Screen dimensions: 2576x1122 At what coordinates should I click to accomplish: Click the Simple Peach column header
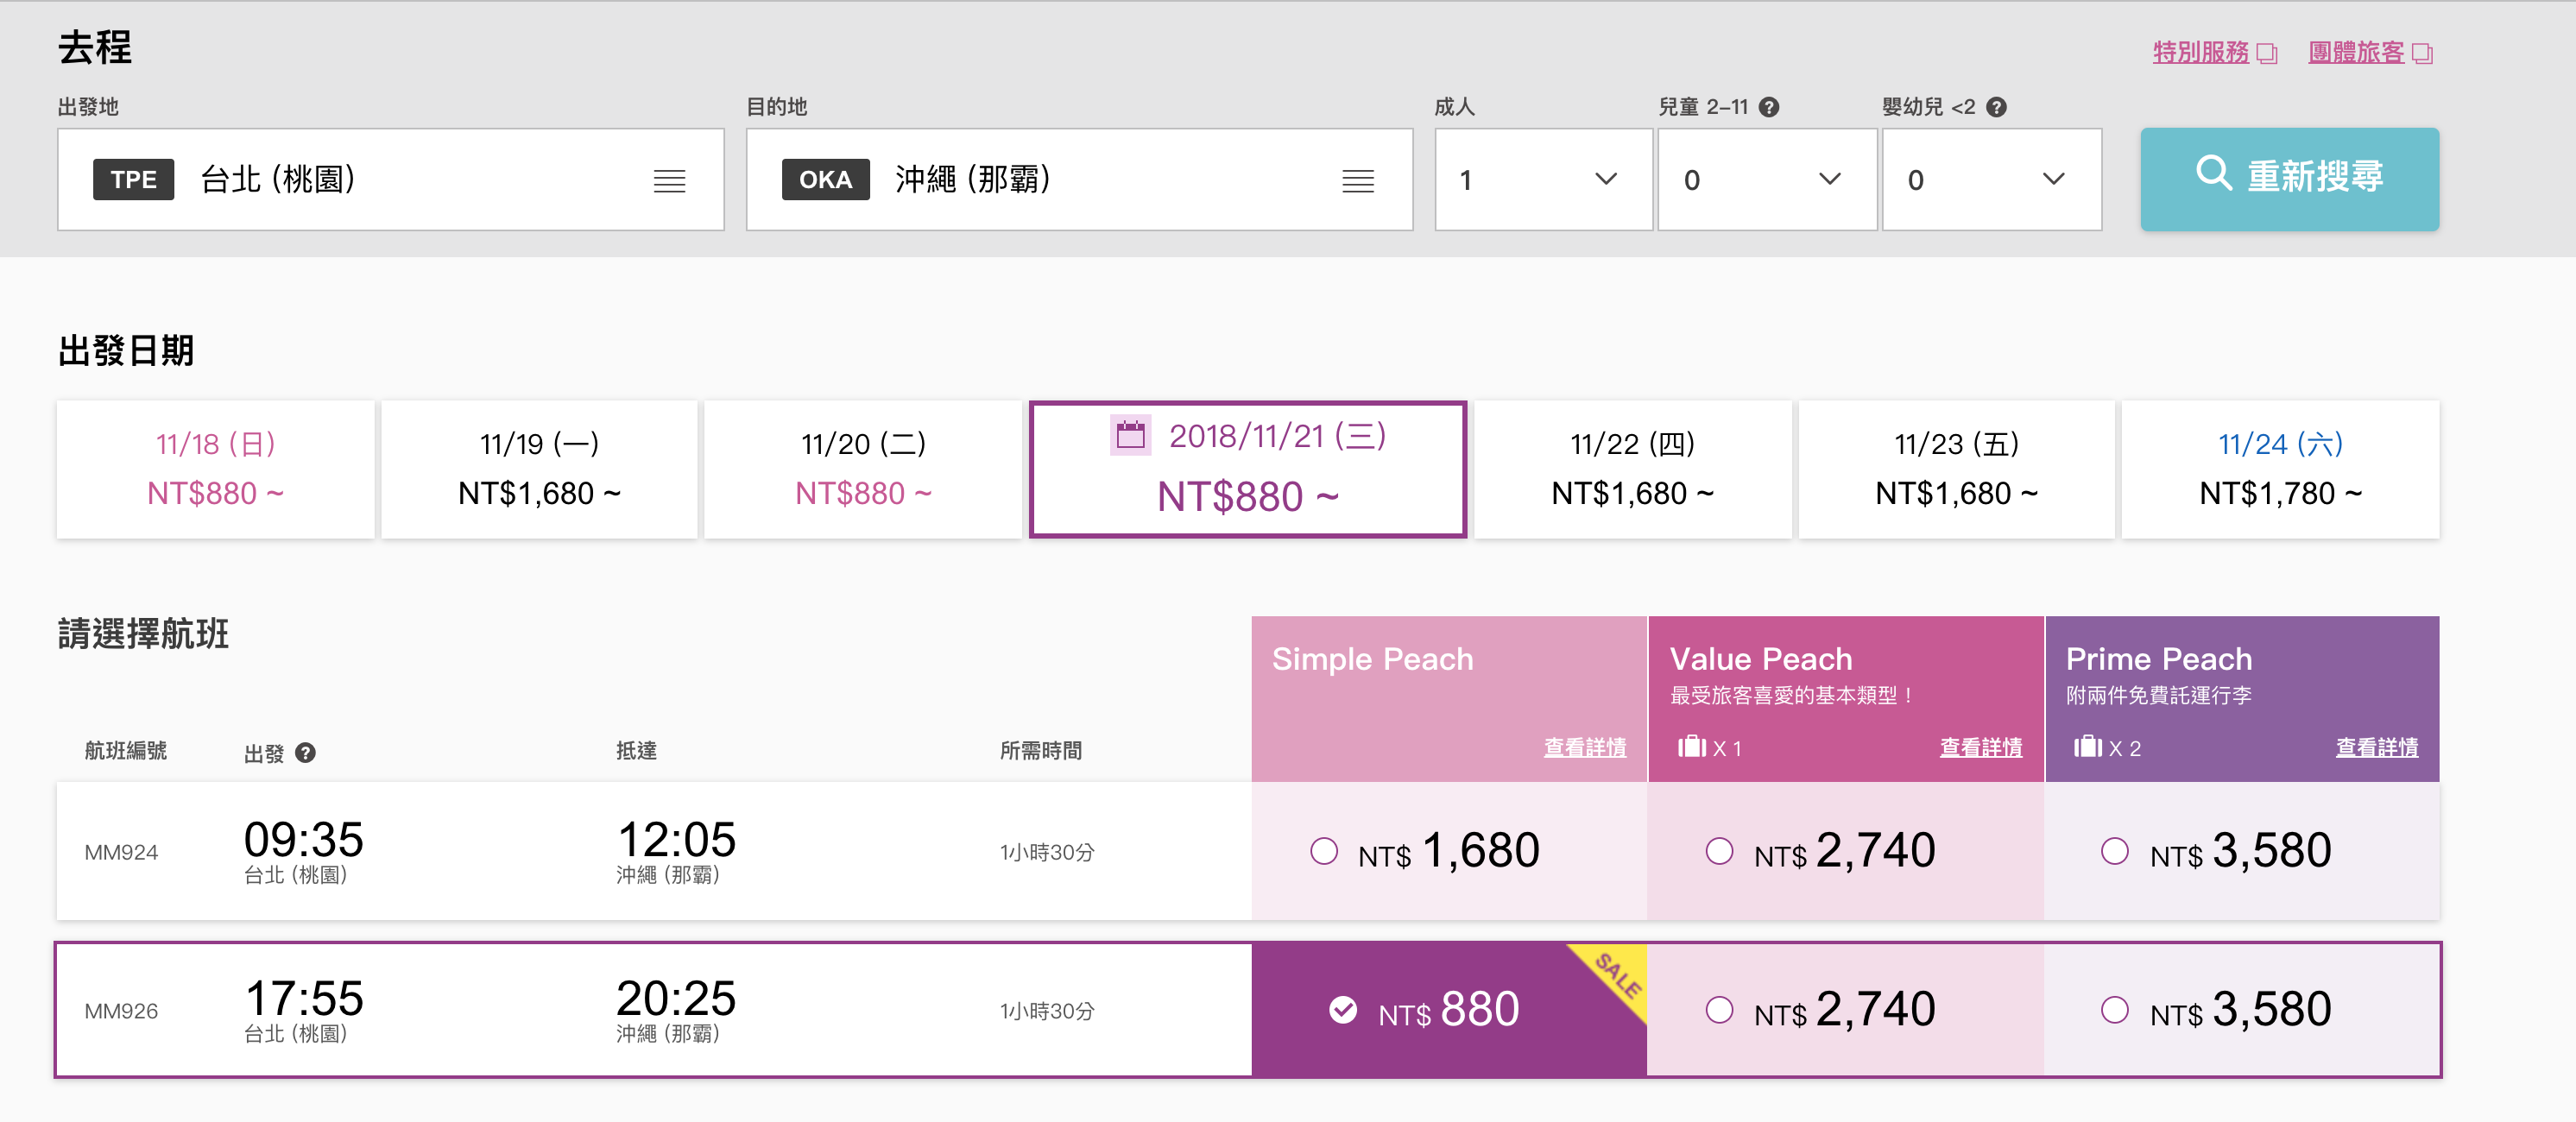coord(1448,699)
